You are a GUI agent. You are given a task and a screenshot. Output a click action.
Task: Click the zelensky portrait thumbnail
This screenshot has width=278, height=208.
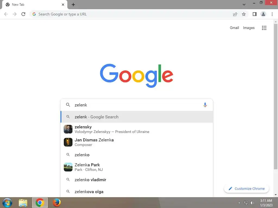[x=68, y=129]
